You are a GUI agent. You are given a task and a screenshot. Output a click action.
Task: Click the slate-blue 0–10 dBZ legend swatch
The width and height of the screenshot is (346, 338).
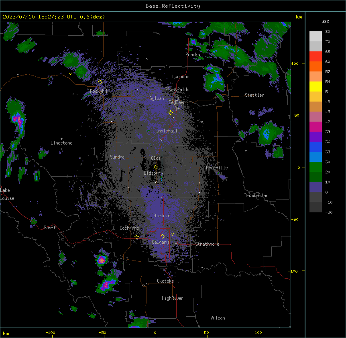(315, 187)
